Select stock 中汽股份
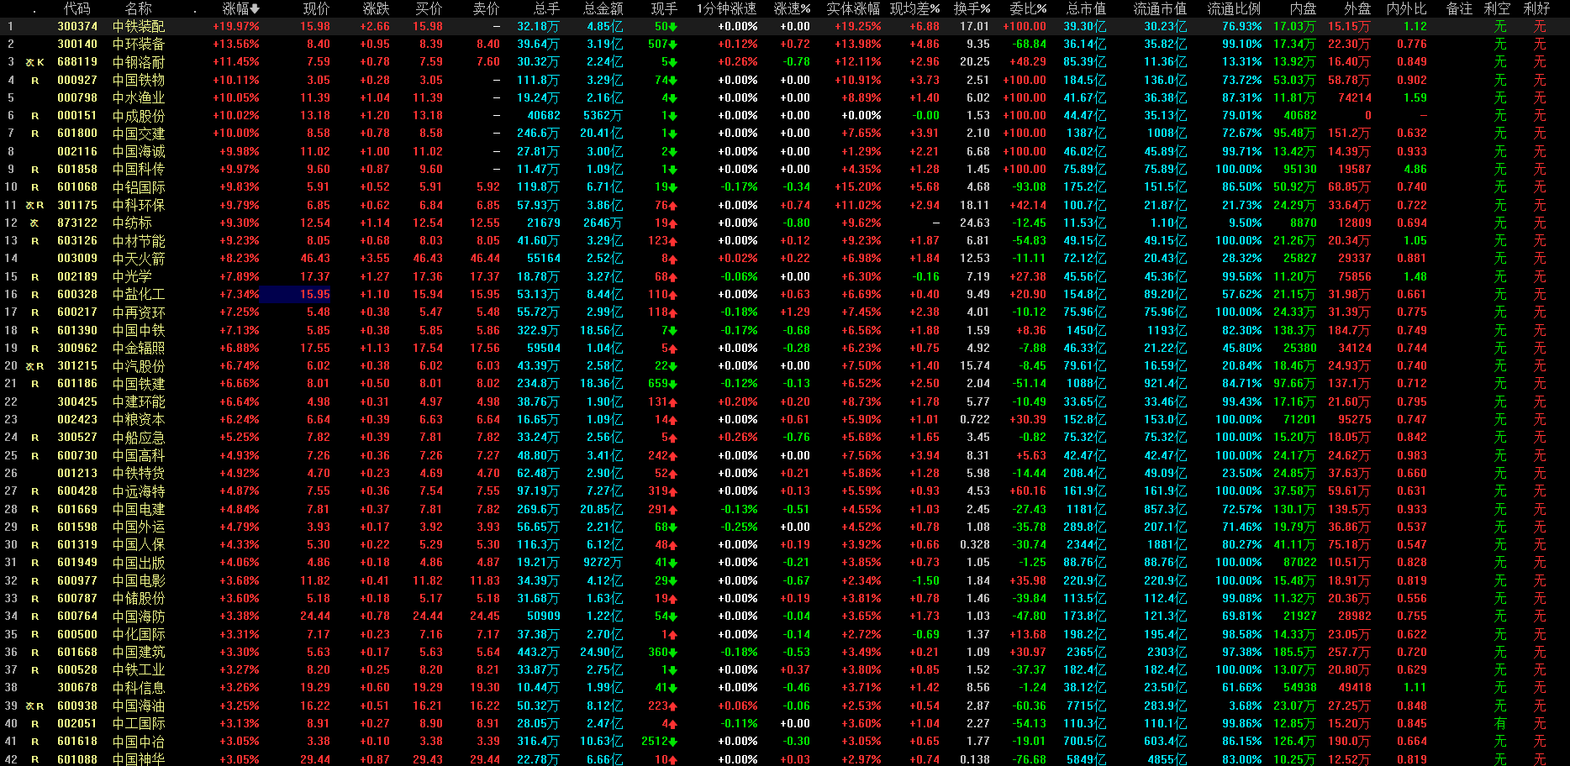The height and width of the screenshot is (766, 1570). point(139,366)
